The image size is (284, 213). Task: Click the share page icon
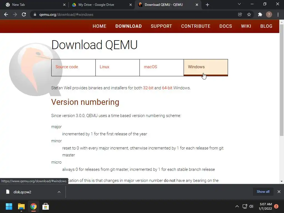(x=240, y=14)
